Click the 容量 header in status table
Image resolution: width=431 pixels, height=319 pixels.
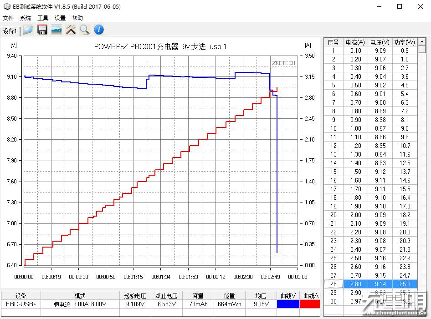click(x=198, y=296)
